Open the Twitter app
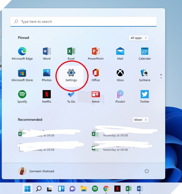 click(144, 96)
